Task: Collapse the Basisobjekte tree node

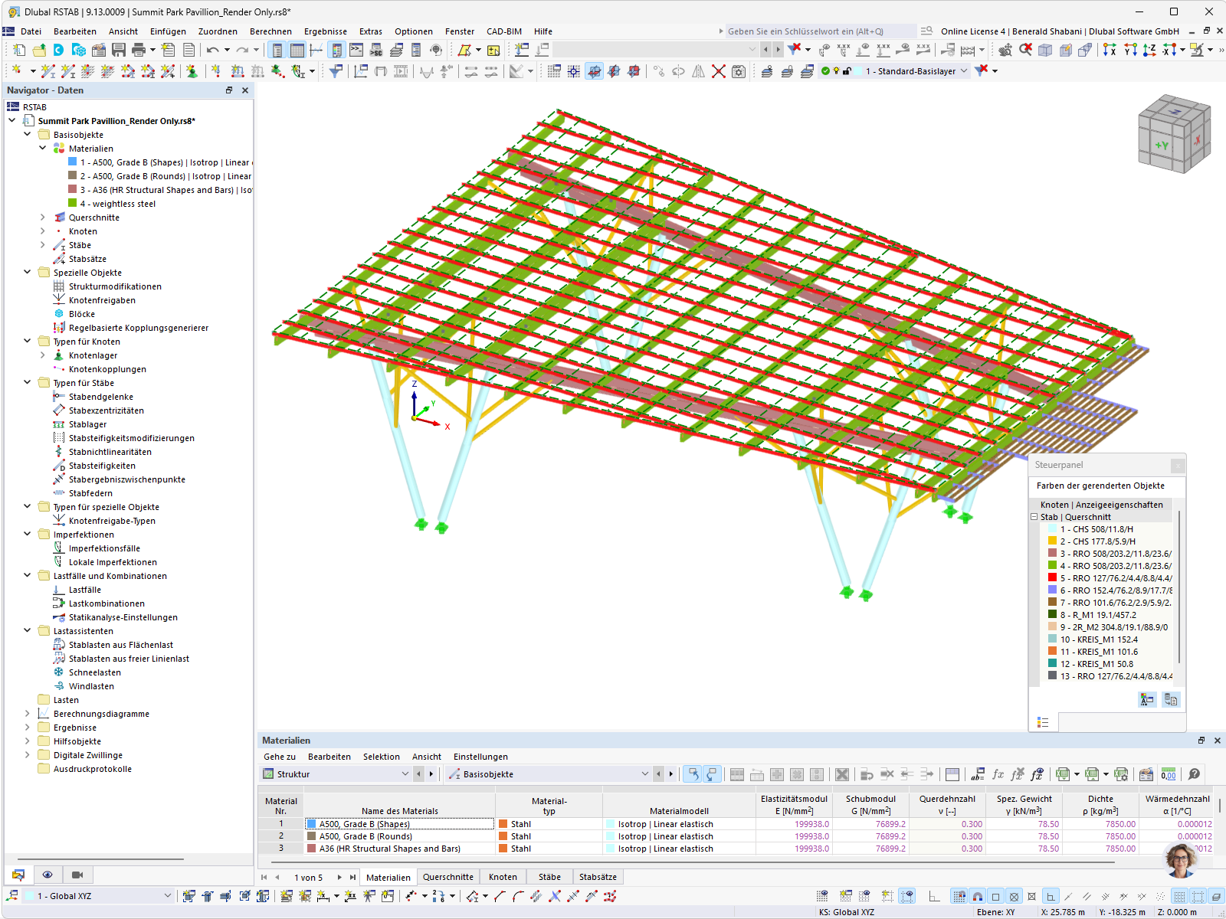Action: pos(28,134)
